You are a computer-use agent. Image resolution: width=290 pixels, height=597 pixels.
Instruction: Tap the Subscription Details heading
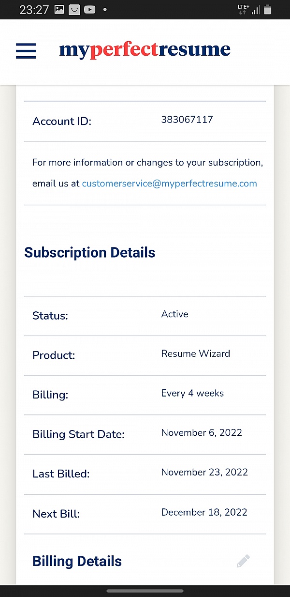[90, 253]
